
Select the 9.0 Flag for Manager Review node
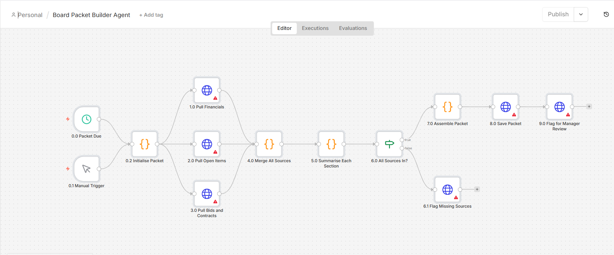(x=560, y=107)
